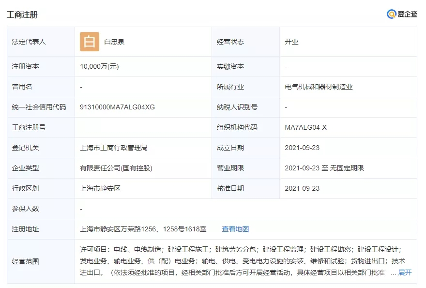Click registration authority 上海市工商行政管理局
Screen dimensions: 426x288
[x=114, y=148]
